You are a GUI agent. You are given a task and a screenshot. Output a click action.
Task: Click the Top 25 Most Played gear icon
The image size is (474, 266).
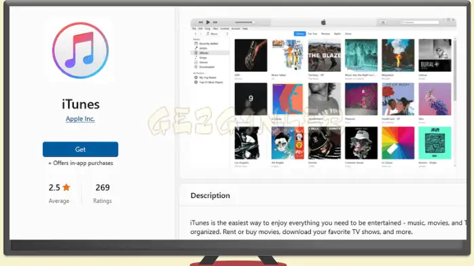tap(196, 82)
